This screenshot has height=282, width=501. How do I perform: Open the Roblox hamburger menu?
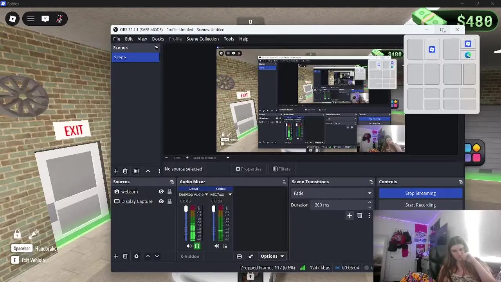31,19
